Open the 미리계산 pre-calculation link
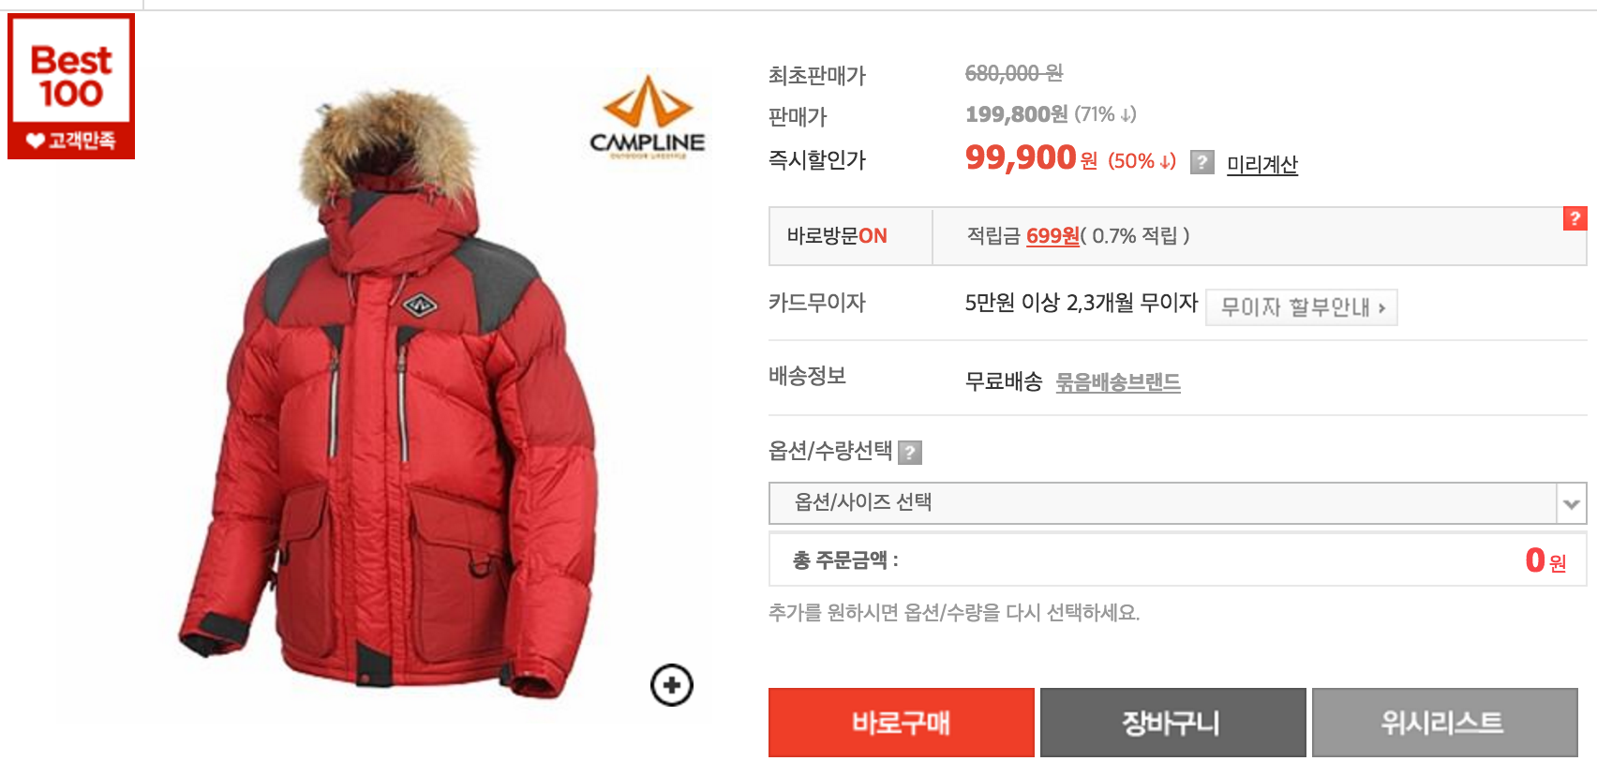 tap(1262, 164)
